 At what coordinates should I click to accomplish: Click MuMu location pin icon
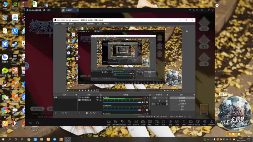click(205, 122)
